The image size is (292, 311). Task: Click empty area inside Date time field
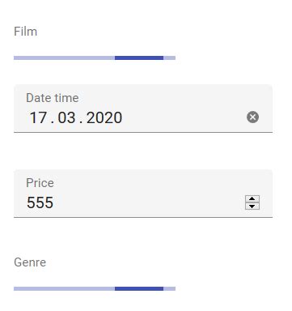(184, 117)
